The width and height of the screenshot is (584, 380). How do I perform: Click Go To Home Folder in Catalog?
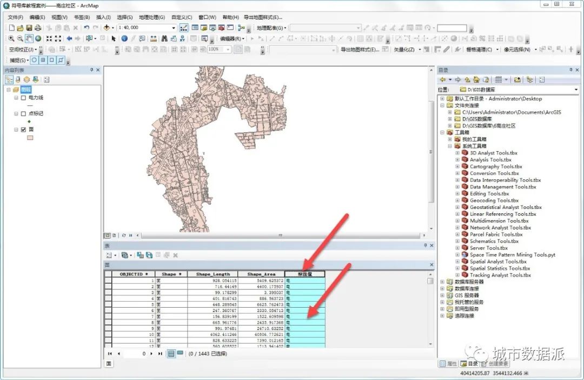pyautogui.click(x=476, y=79)
